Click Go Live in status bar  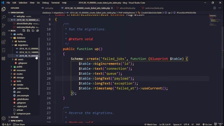(x=207, y=125)
